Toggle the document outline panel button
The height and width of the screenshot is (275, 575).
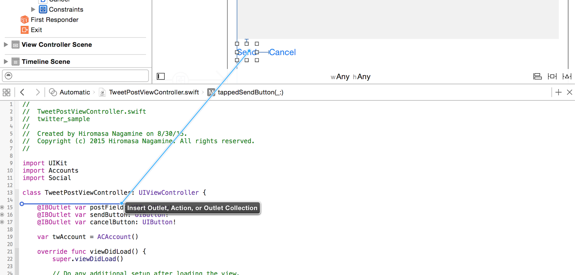pos(161,76)
